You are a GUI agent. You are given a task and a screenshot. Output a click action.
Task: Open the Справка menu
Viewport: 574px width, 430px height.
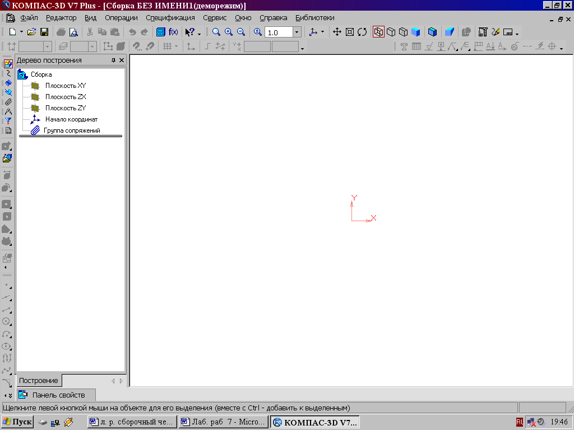point(273,18)
